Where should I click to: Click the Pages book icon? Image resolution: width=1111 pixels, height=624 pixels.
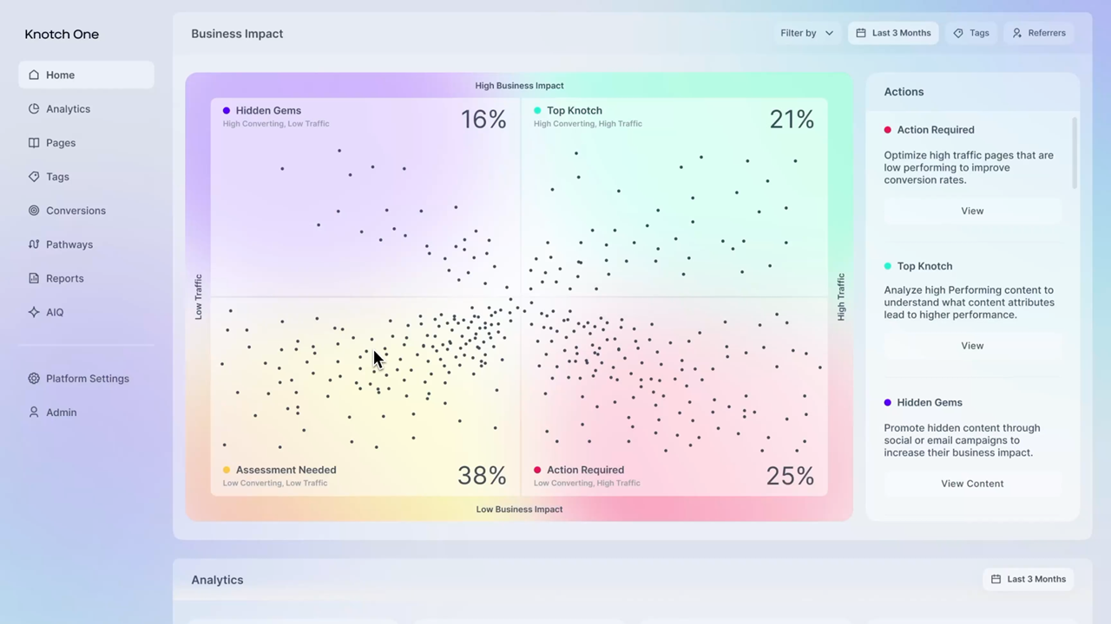pyautogui.click(x=34, y=143)
